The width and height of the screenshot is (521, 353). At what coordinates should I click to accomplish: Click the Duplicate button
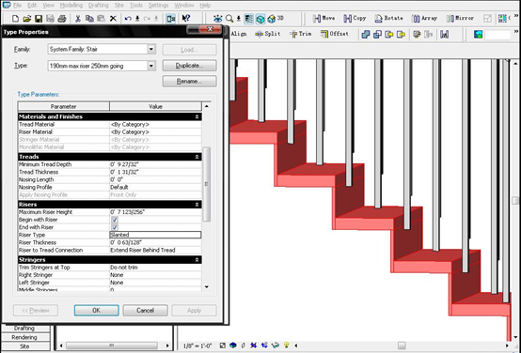tap(189, 66)
